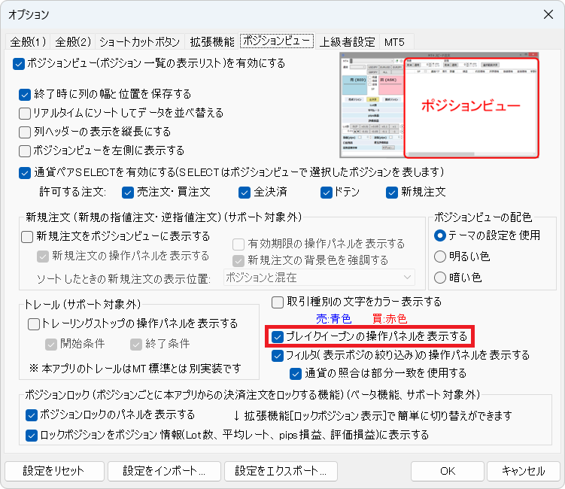Screen dimensions: 565x489
Task: Switch to the 全般(1) tab
Action: coord(28,42)
